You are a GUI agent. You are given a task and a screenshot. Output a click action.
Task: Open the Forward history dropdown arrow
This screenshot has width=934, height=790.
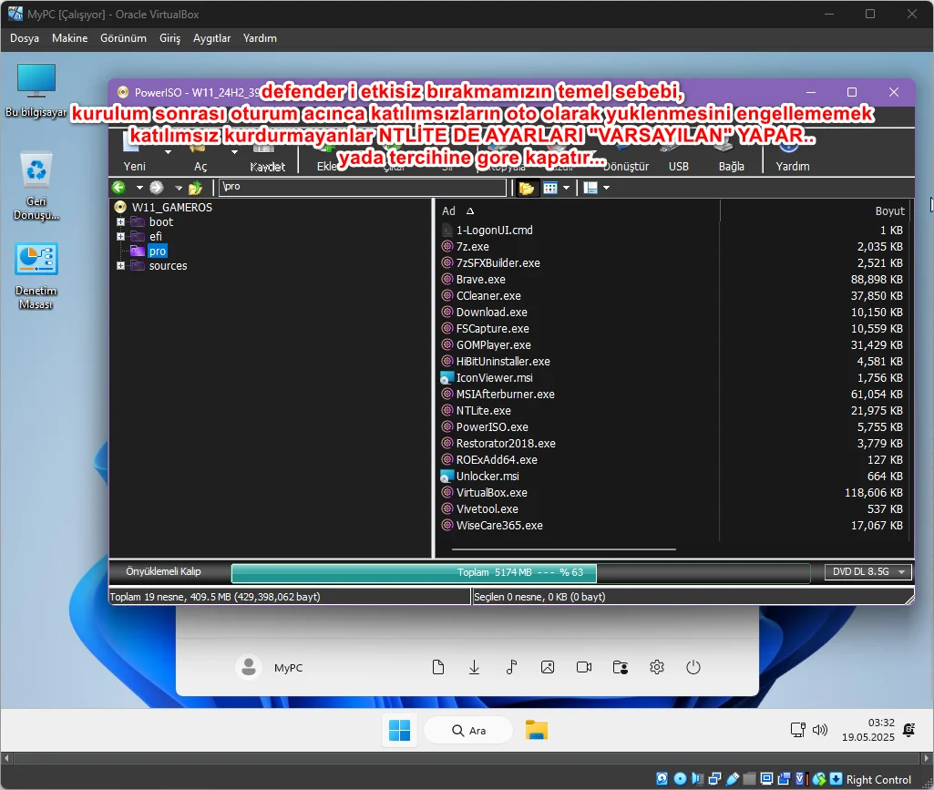point(178,188)
